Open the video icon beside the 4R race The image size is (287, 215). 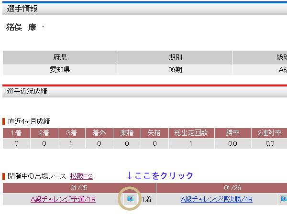coord(284,199)
